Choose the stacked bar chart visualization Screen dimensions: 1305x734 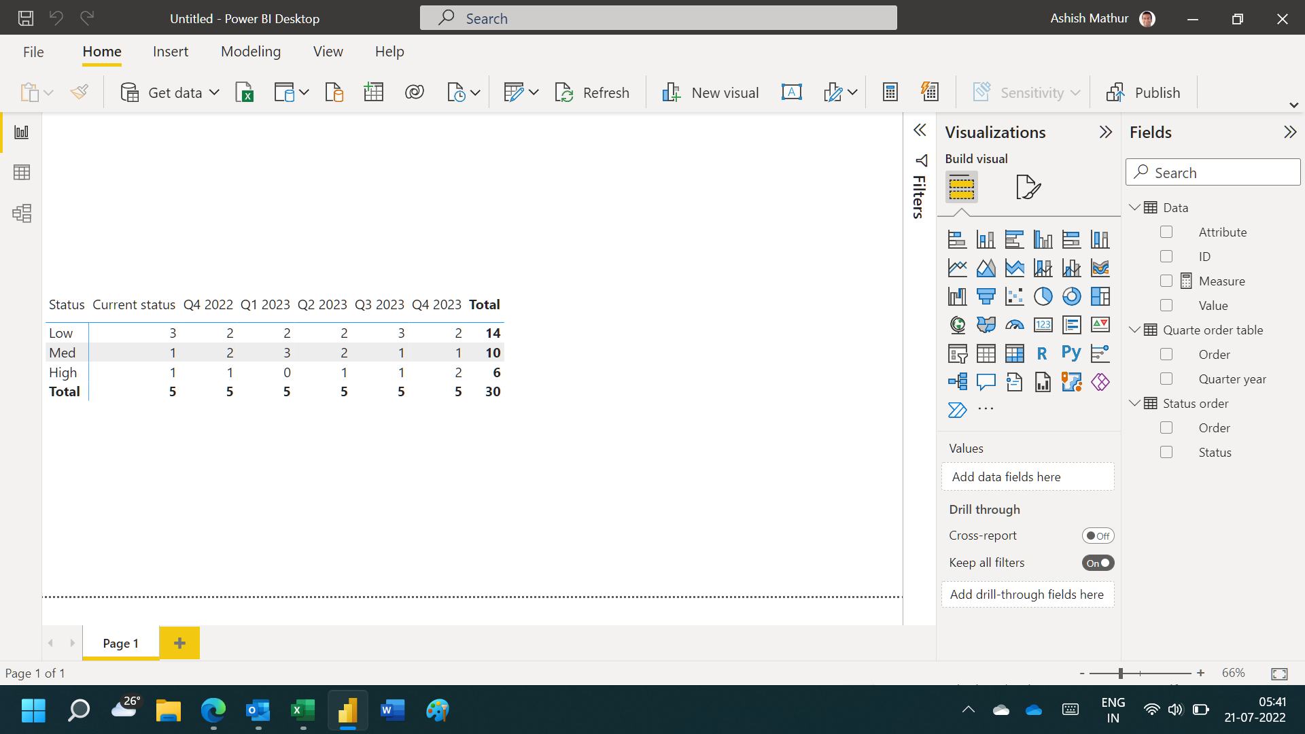click(x=957, y=239)
